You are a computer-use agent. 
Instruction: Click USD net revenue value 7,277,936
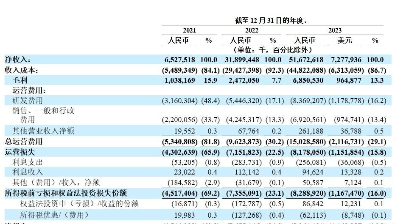pos(346,60)
